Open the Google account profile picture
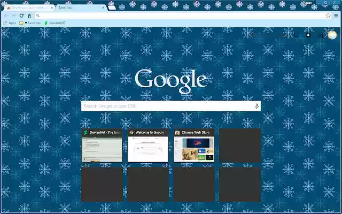The image size is (342, 214). tap(332, 35)
